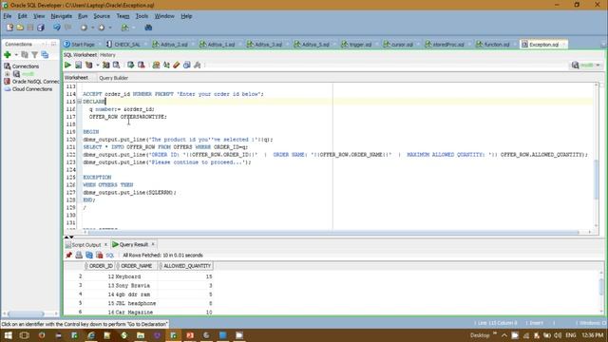This screenshot has height=342, width=608.
Task: Click the editor vertical scrollbar thumb
Action: pos(597,180)
